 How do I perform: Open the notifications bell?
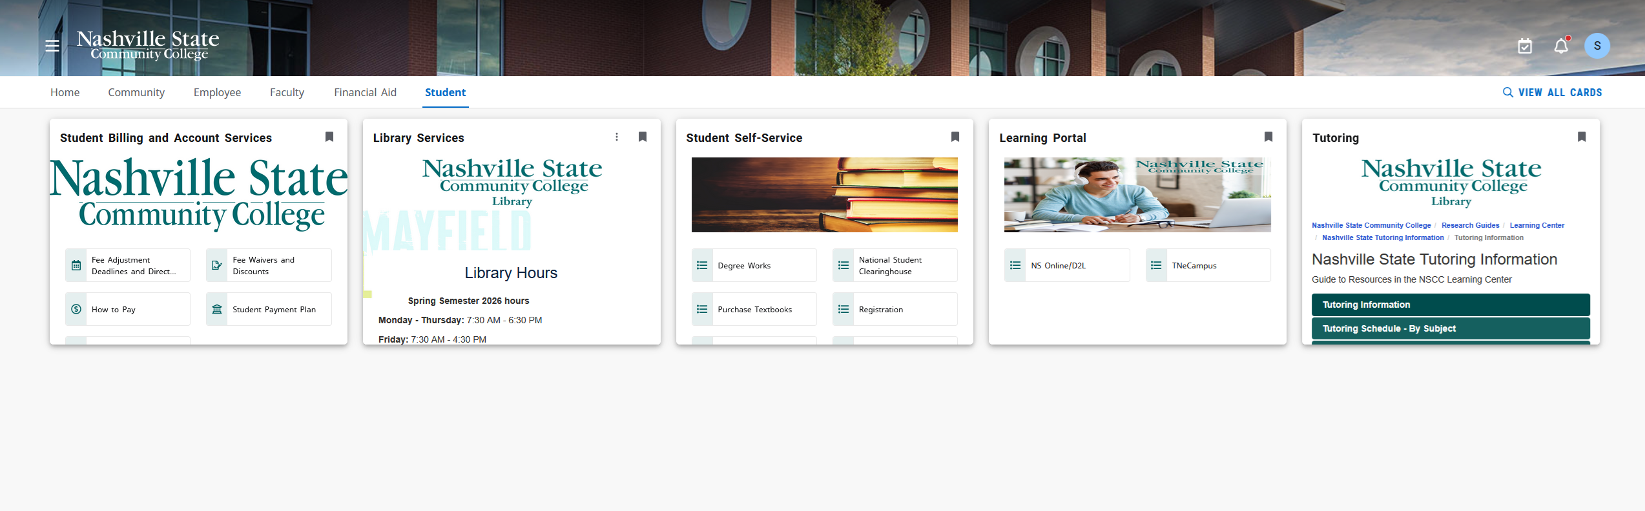point(1561,46)
